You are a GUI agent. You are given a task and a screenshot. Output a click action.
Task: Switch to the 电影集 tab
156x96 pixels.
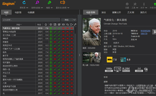[x=18, y=12]
